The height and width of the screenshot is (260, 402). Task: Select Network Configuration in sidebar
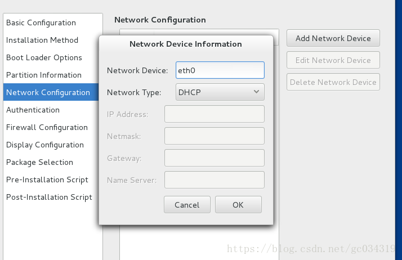click(x=51, y=92)
